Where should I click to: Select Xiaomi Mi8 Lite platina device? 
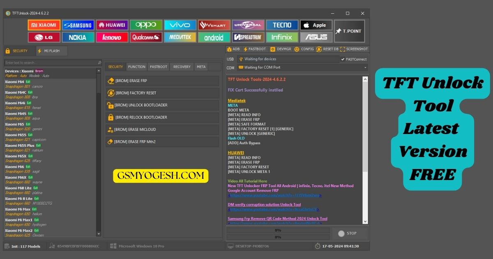tap(50, 190)
